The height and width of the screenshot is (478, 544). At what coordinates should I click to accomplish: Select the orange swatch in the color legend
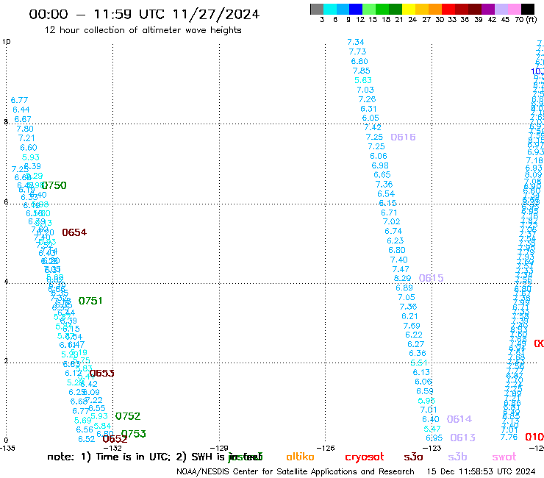coord(435,9)
